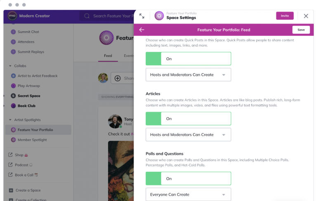Open the Book Club space
Viewport: 316px width, 201px height.
tap(26, 106)
